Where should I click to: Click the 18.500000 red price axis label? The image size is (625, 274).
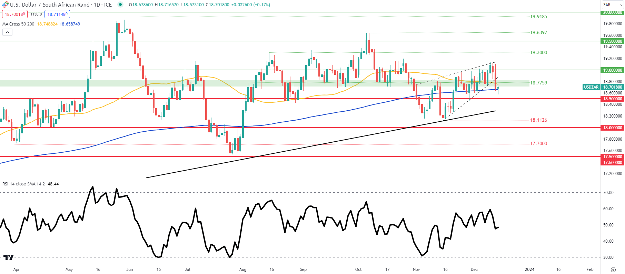613,99
